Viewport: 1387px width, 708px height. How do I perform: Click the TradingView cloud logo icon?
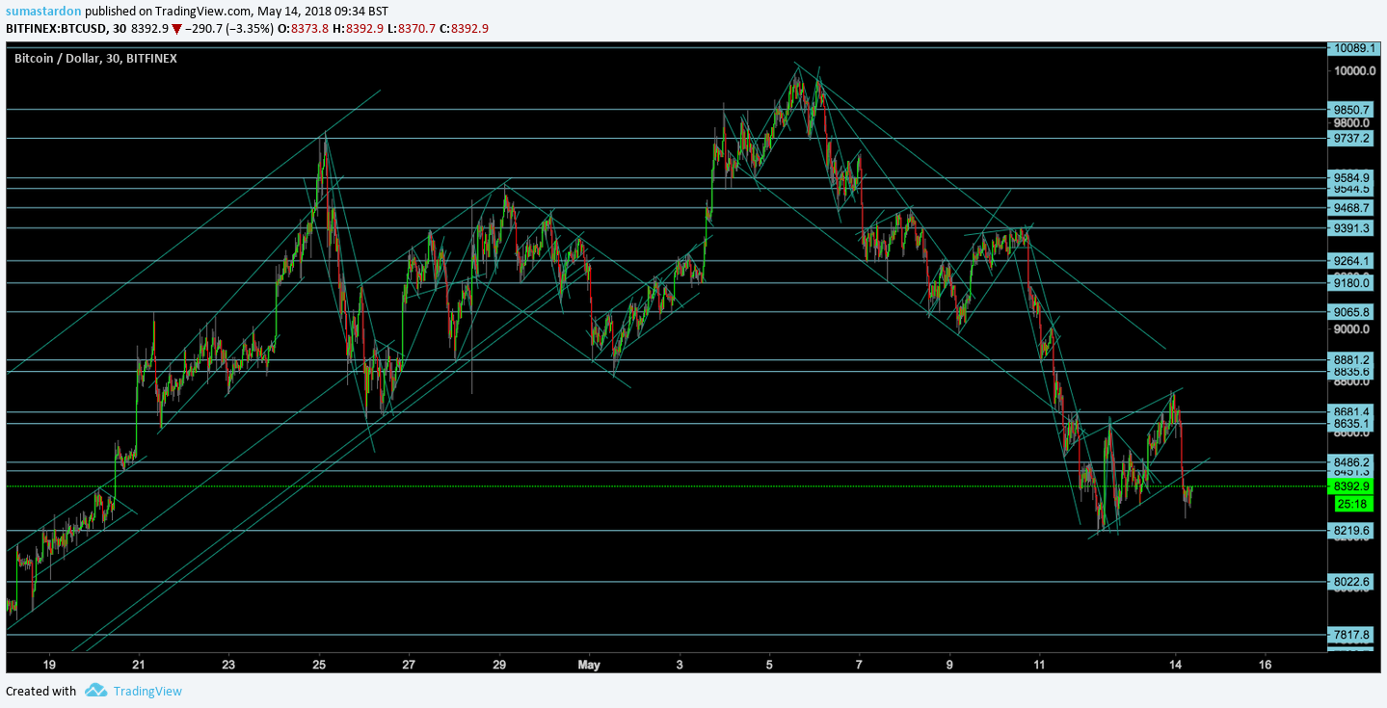click(94, 690)
